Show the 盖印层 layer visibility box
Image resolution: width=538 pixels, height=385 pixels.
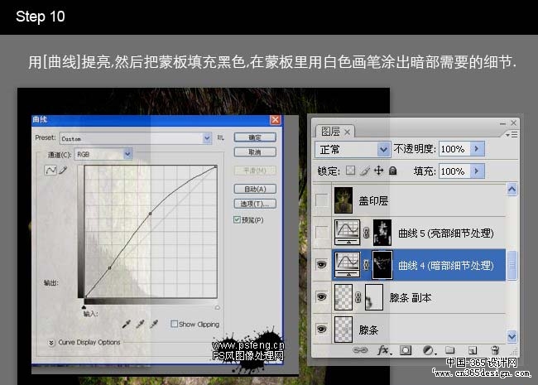tap(322, 200)
